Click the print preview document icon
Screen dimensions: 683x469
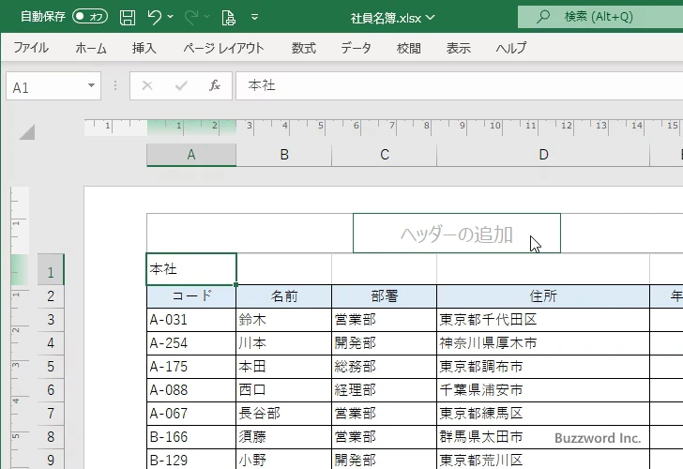(228, 18)
